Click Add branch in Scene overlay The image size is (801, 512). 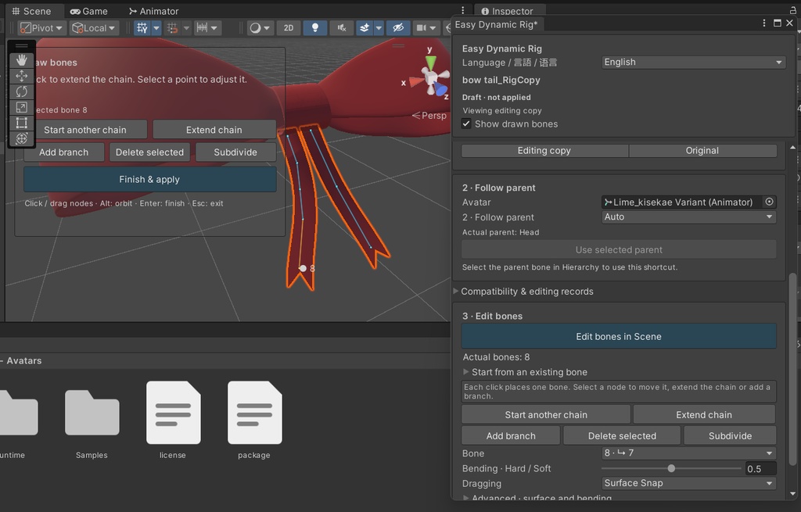(x=64, y=152)
